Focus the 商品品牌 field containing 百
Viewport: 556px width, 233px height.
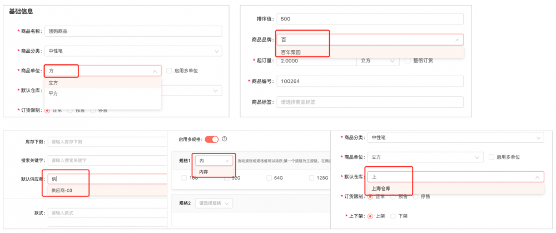pyautogui.click(x=370, y=39)
